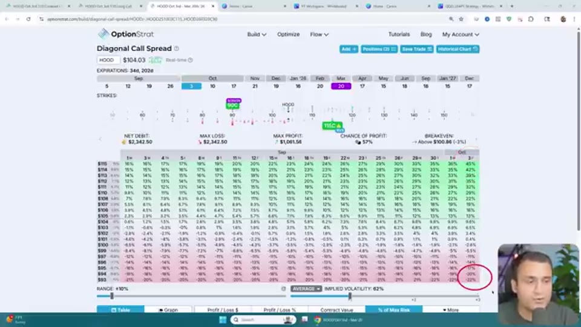This screenshot has height=327, width=581.
Task: Click the Add button
Action: point(349,49)
